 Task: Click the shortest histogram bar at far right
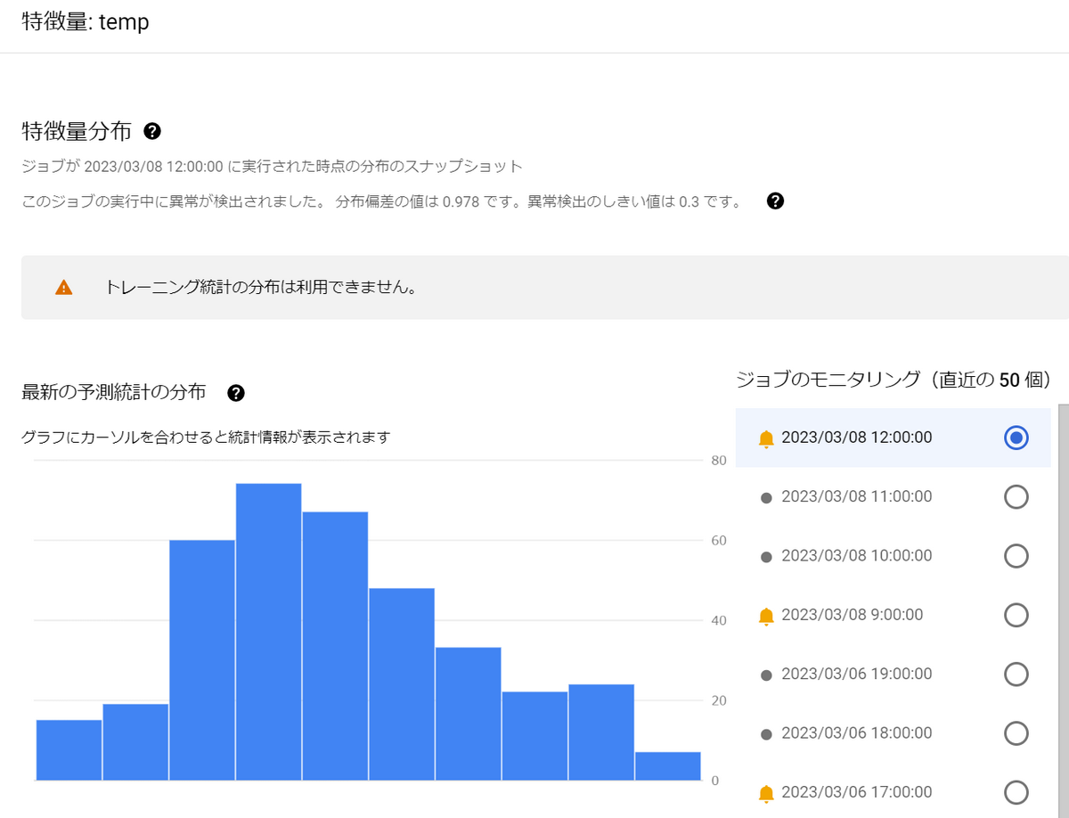click(667, 766)
